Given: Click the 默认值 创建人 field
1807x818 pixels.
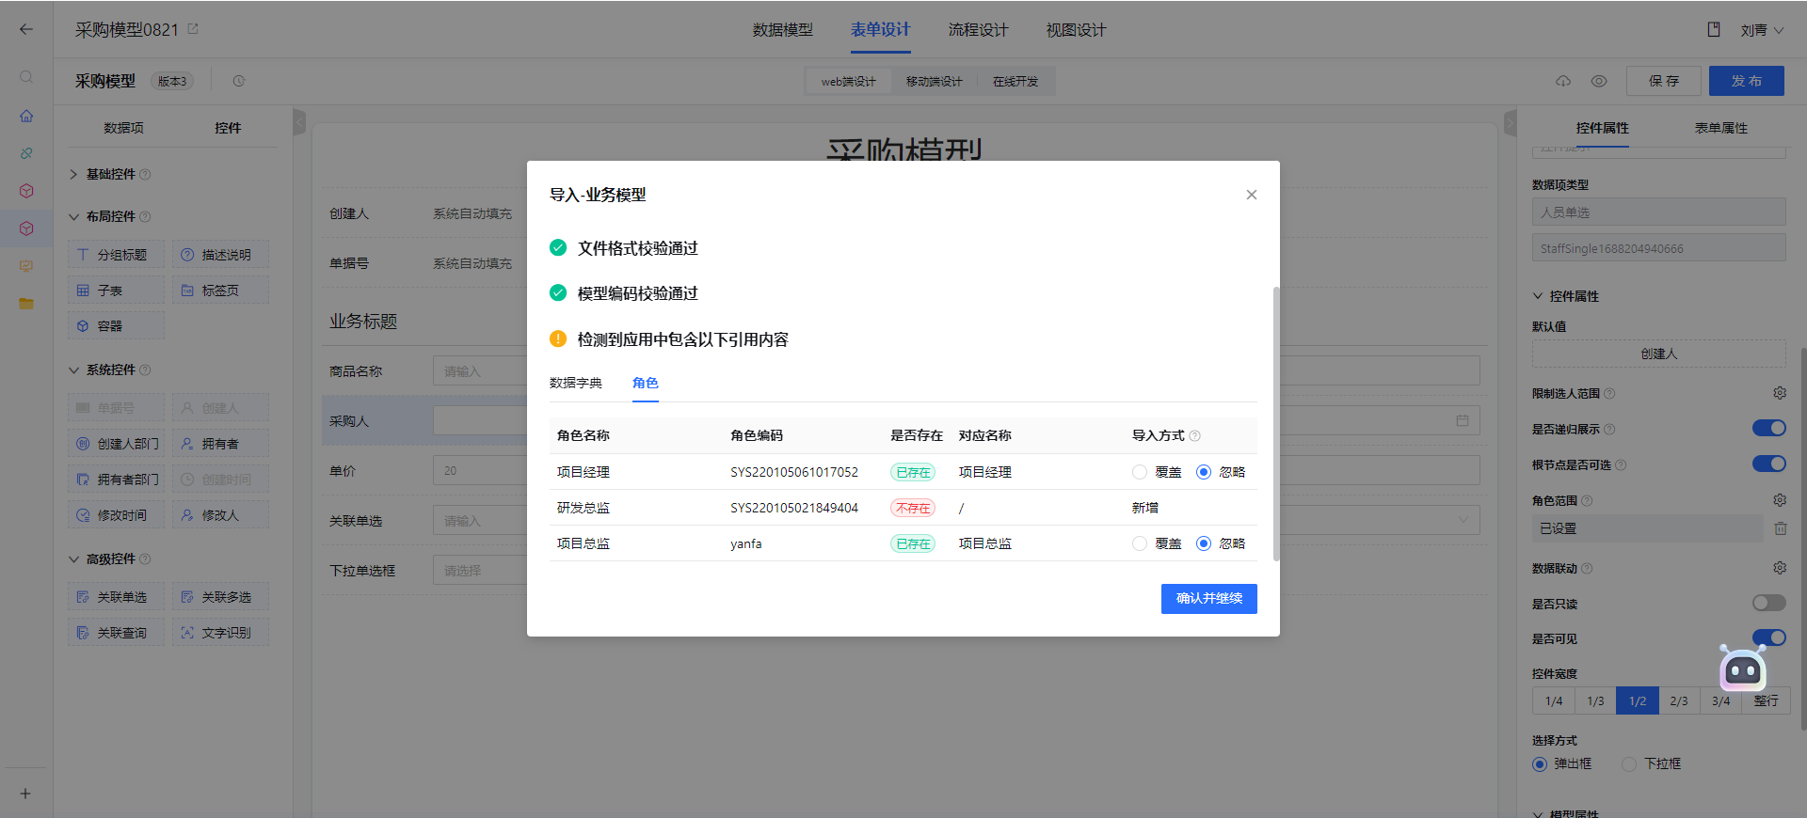Looking at the screenshot, I should click(x=1658, y=354).
